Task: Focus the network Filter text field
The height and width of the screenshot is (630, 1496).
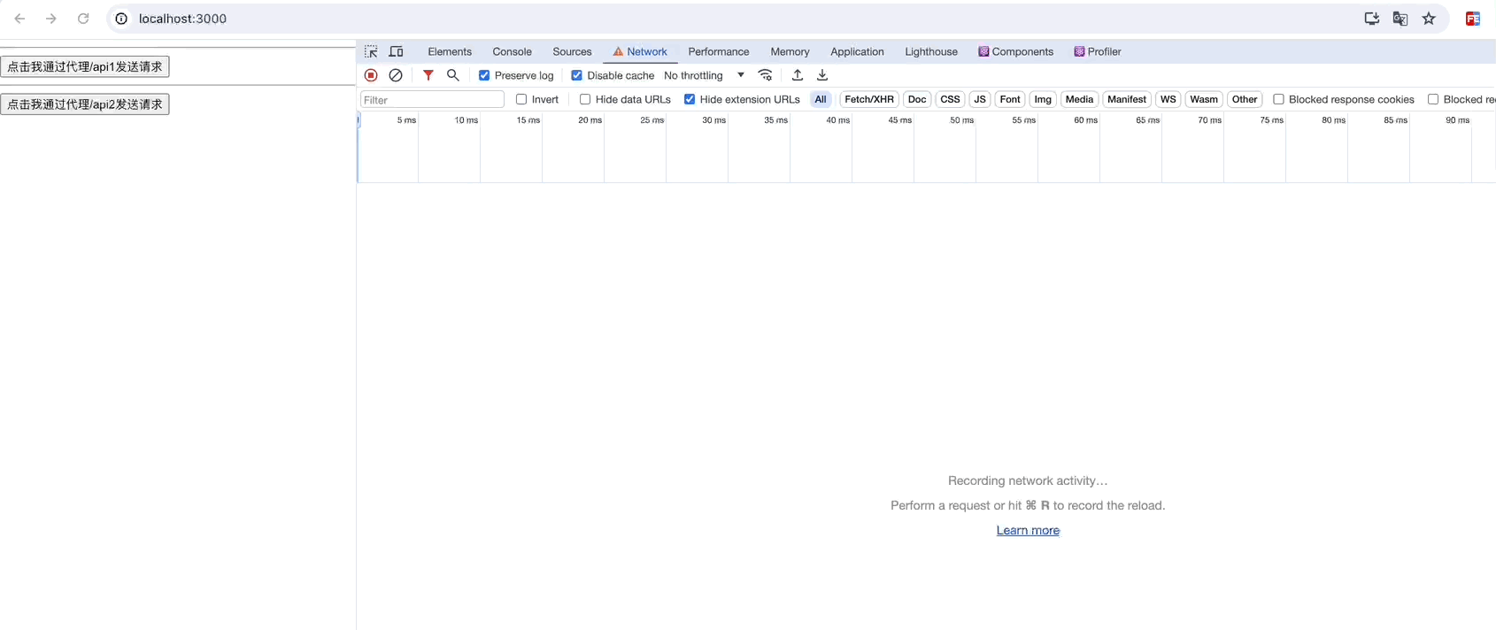Action: point(432,100)
